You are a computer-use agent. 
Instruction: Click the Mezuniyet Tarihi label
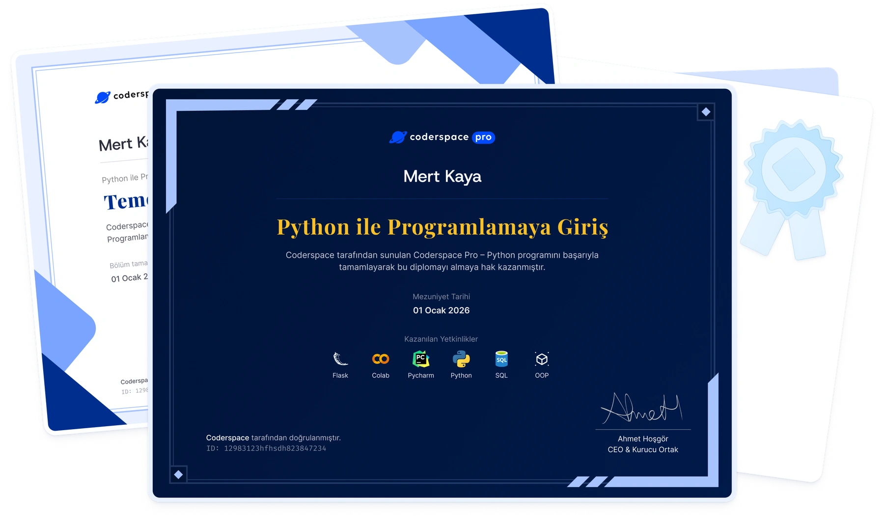441,297
